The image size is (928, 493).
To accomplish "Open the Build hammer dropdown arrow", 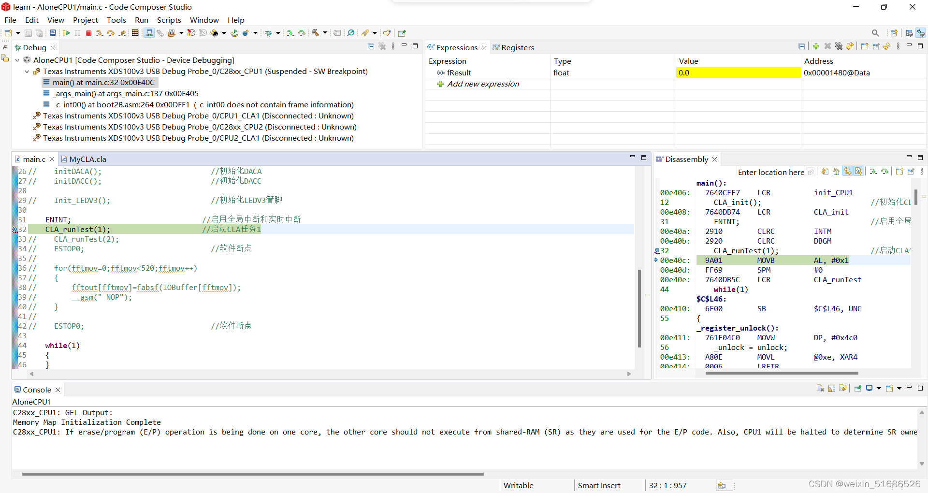I will coord(325,33).
